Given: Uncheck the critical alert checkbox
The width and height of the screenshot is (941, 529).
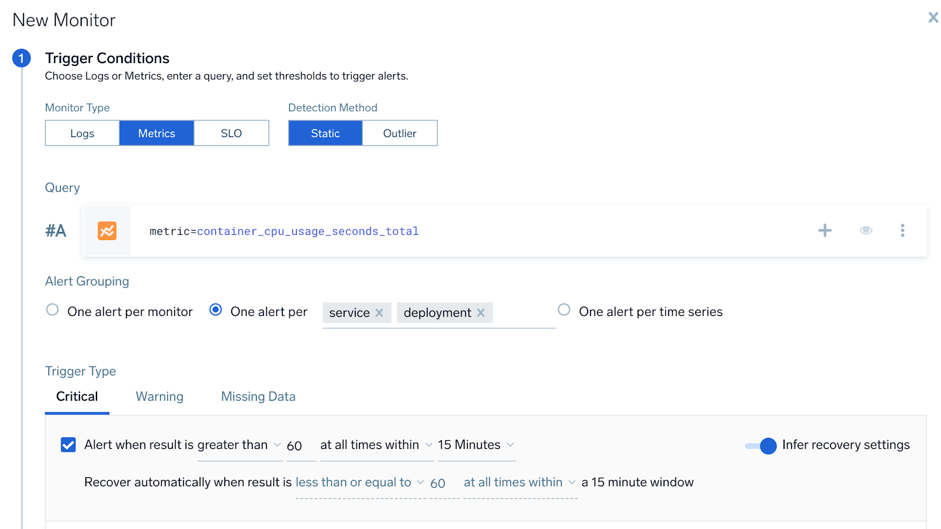Looking at the screenshot, I should 68,445.
